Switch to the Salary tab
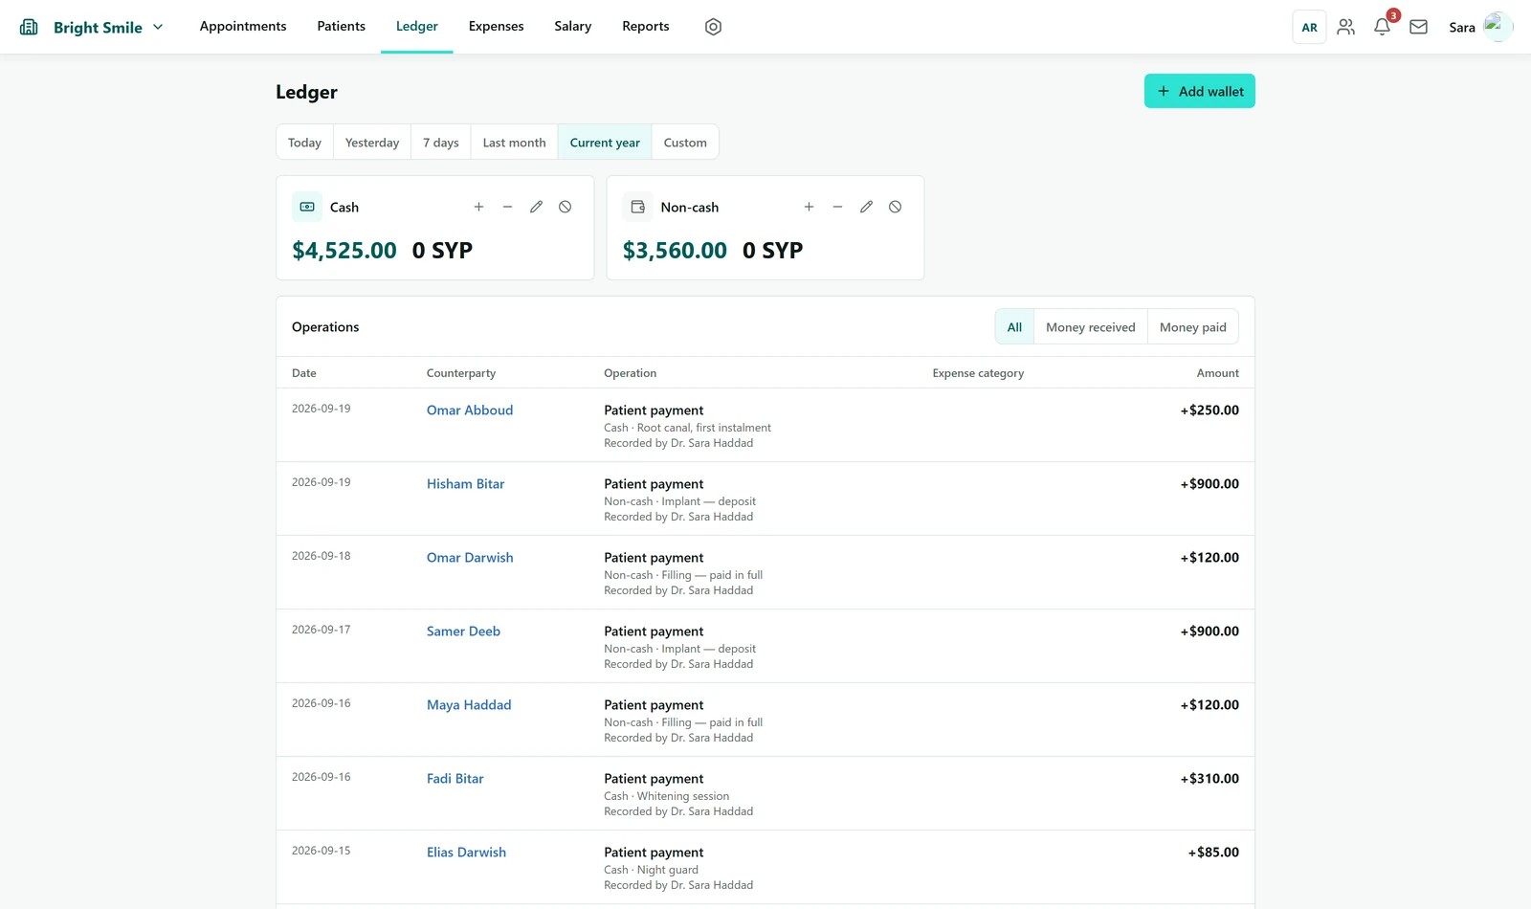 pos(573,26)
